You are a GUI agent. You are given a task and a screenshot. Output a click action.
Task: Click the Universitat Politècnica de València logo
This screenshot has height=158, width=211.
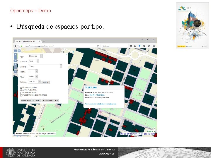(21, 153)
